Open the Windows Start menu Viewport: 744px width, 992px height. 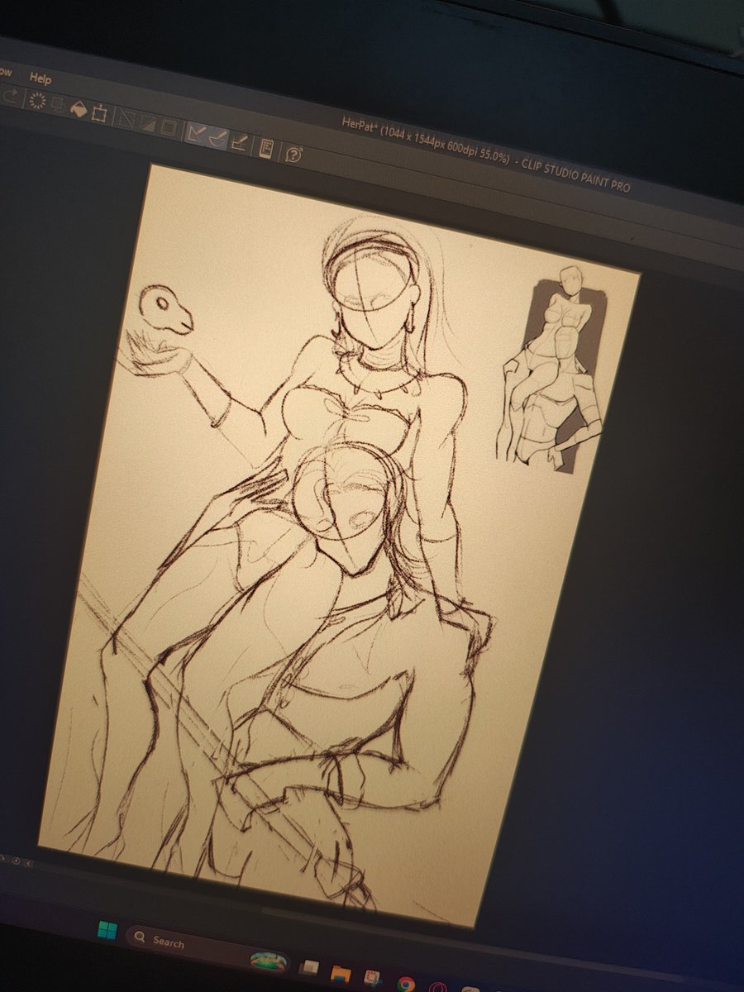(x=107, y=931)
